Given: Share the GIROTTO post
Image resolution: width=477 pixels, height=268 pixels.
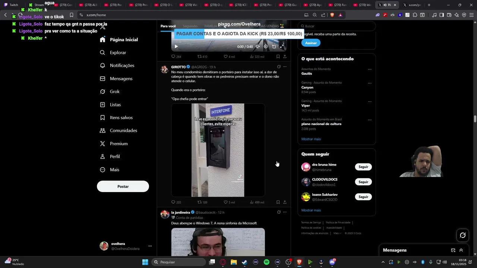Looking at the screenshot, I should tap(285, 202).
